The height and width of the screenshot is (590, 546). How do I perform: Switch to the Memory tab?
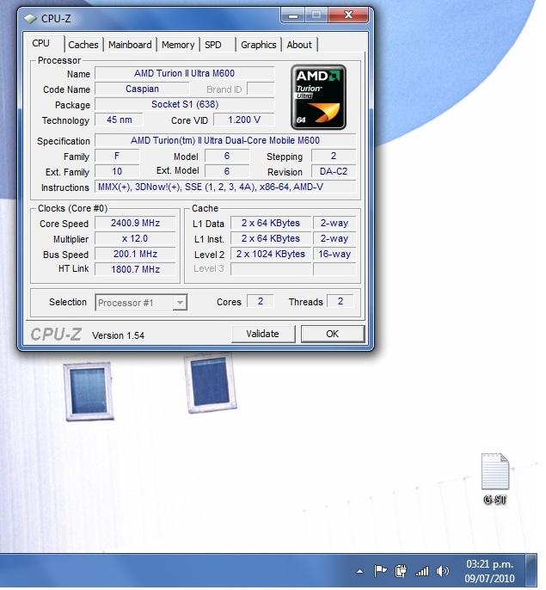178,45
